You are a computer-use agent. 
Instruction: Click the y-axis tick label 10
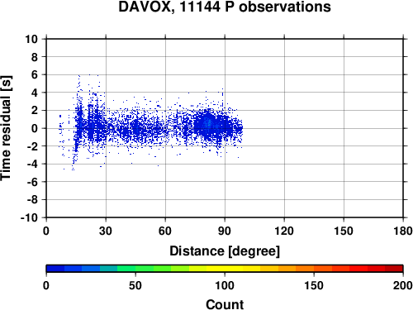click(x=31, y=39)
